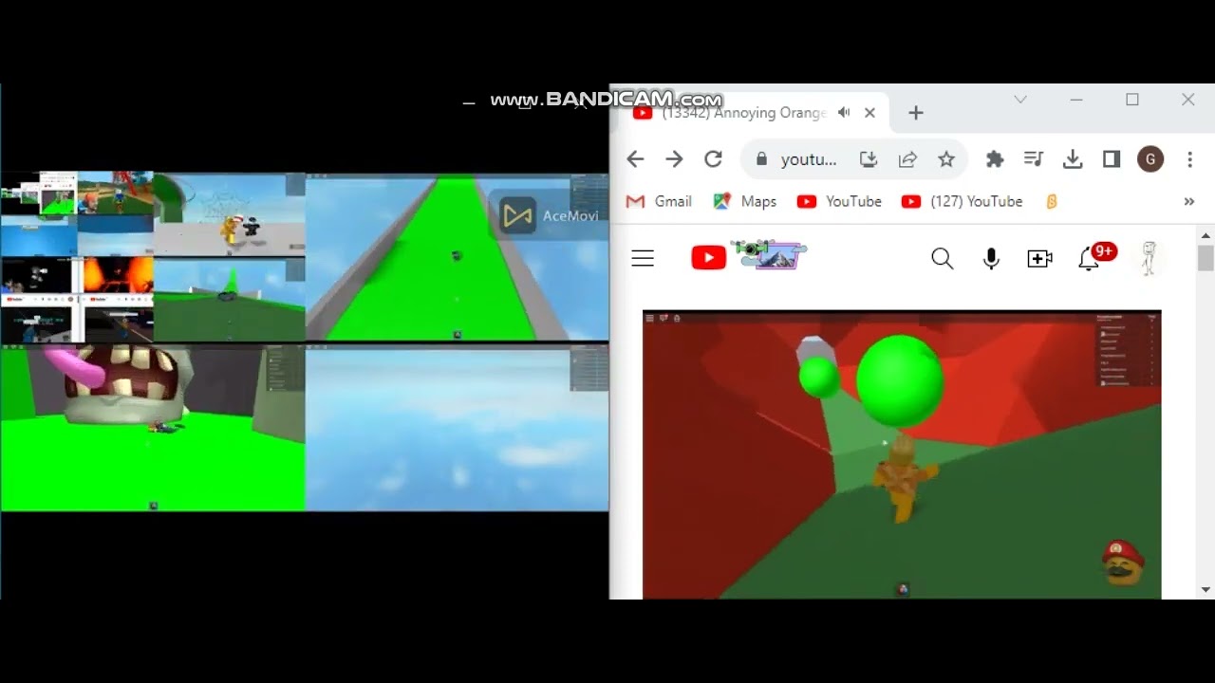Click the green road video panel

point(457,257)
